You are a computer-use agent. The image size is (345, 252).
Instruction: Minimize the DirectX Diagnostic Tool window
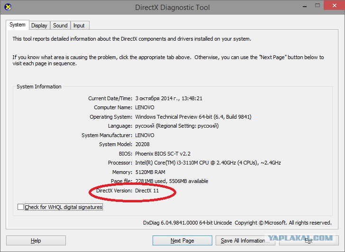305,6
